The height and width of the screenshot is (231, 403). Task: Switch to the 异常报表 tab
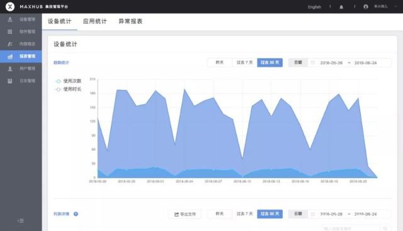click(x=130, y=21)
